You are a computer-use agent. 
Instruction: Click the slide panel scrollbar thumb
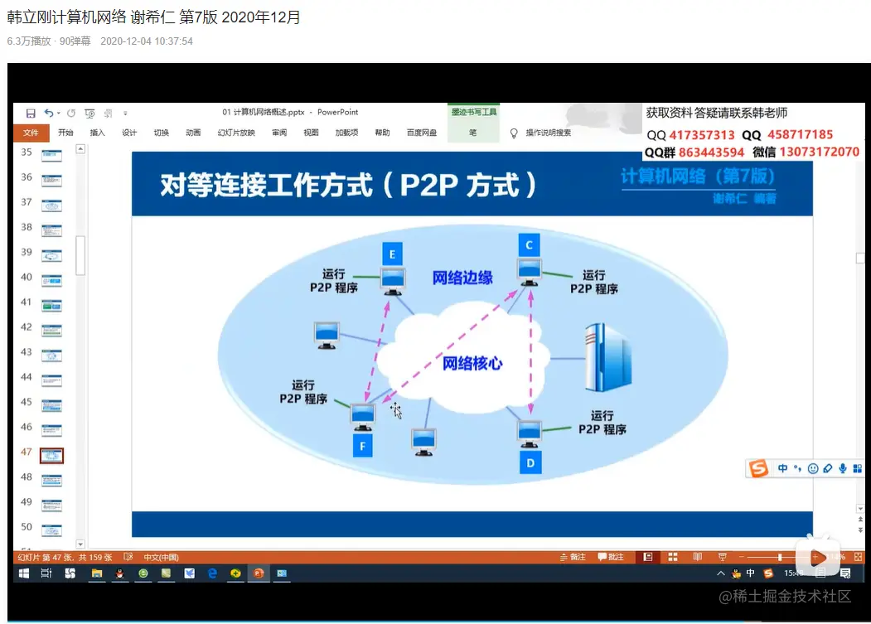(80, 255)
